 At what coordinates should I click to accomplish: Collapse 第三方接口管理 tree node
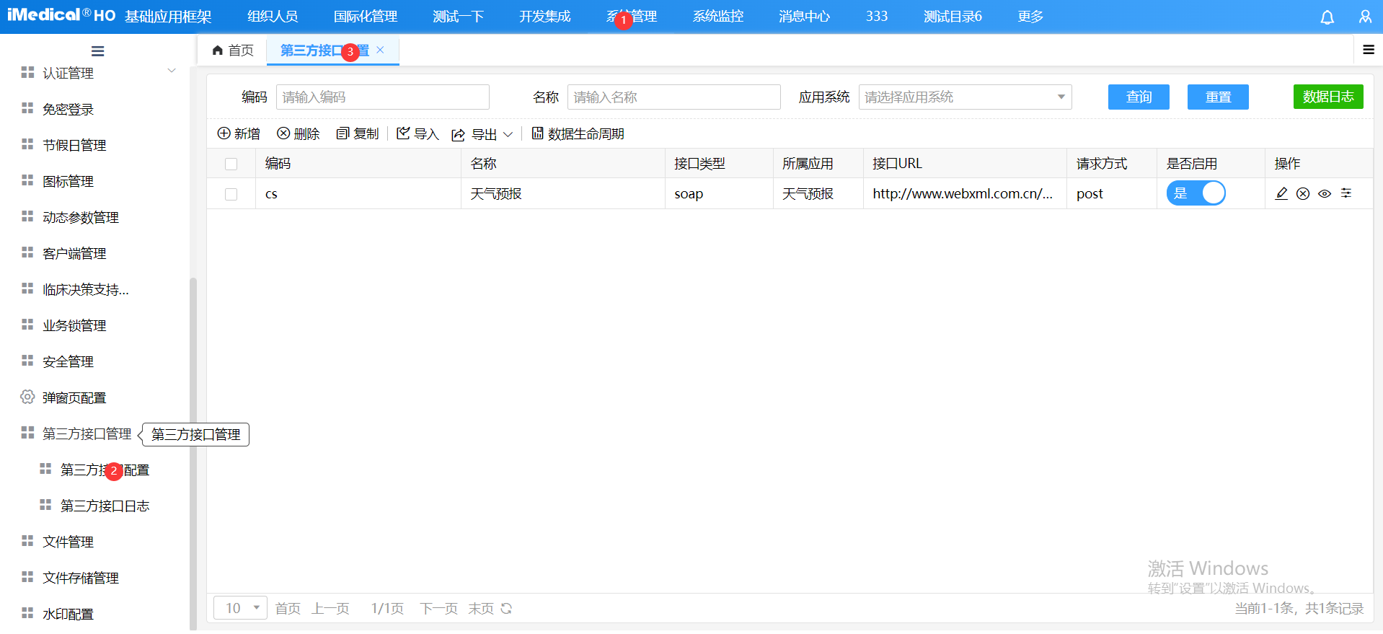pyautogui.click(x=87, y=433)
